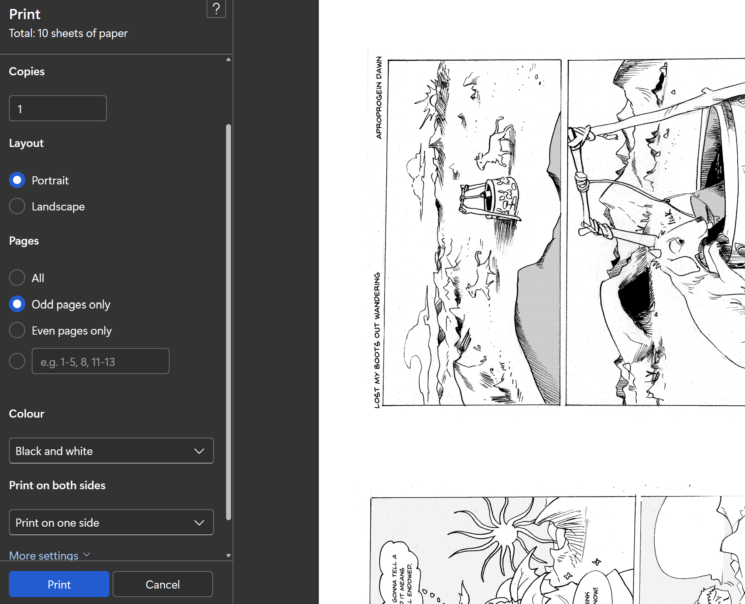Click the scroll down arrow in settings panel
The image size is (745, 604).
click(229, 556)
